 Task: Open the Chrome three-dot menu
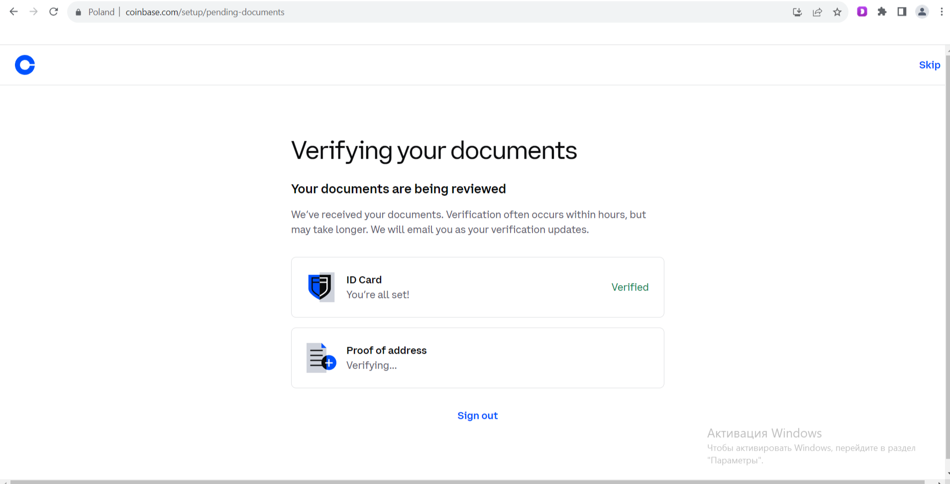click(941, 12)
